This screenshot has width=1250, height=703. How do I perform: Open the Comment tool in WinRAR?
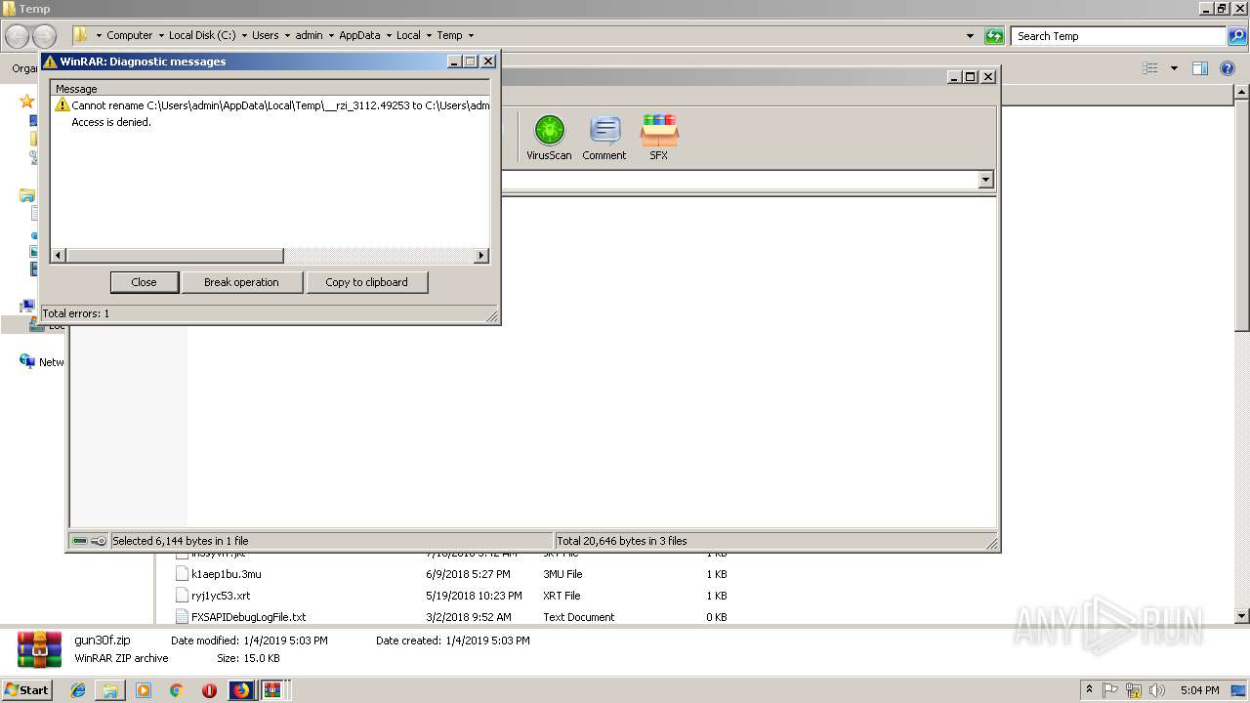pos(604,137)
